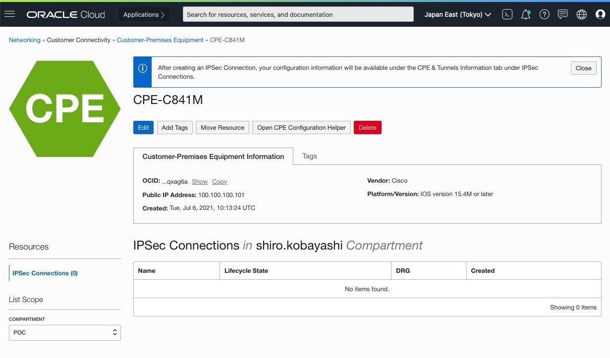Copy the OCID value
The height and width of the screenshot is (358, 610).
click(220, 182)
